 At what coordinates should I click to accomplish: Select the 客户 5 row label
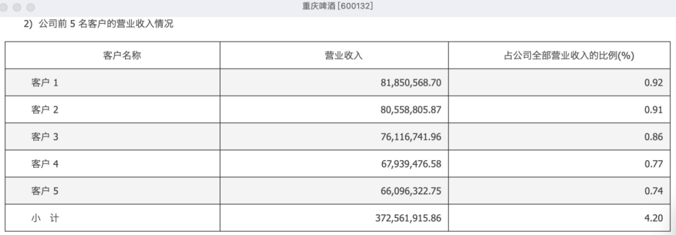click(x=44, y=191)
